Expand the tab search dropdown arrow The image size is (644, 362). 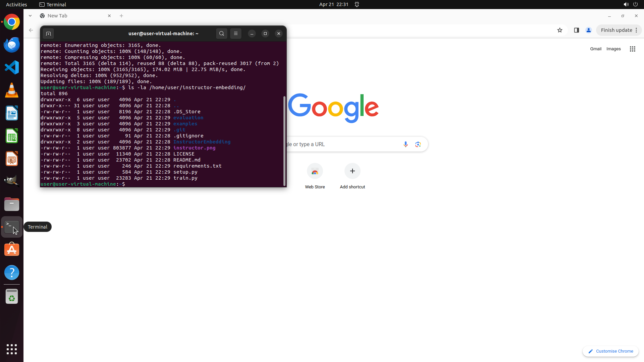[30, 16]
